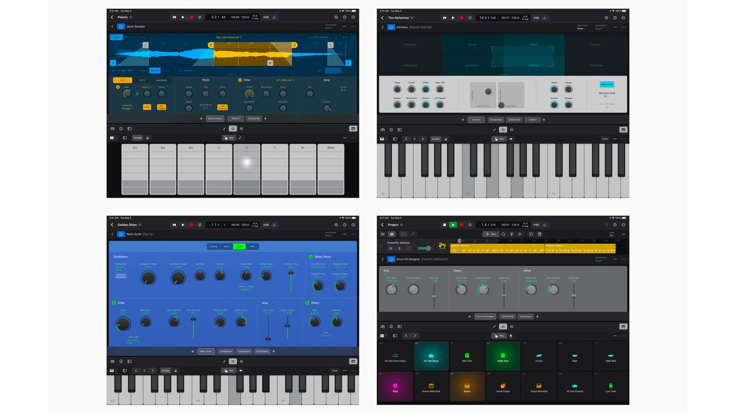Click the green play button in Project
This screenshot has width=735, height=413.
(453, 225)
